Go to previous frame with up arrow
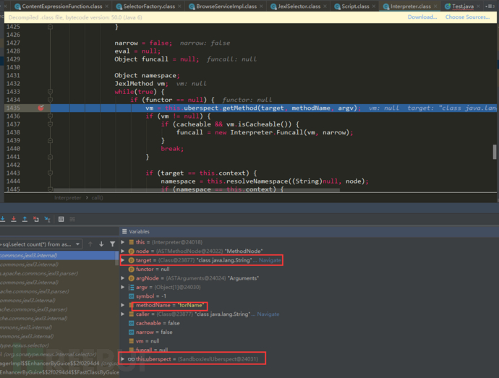The height and width of the screenshot is (378, 499). [92, 244]
